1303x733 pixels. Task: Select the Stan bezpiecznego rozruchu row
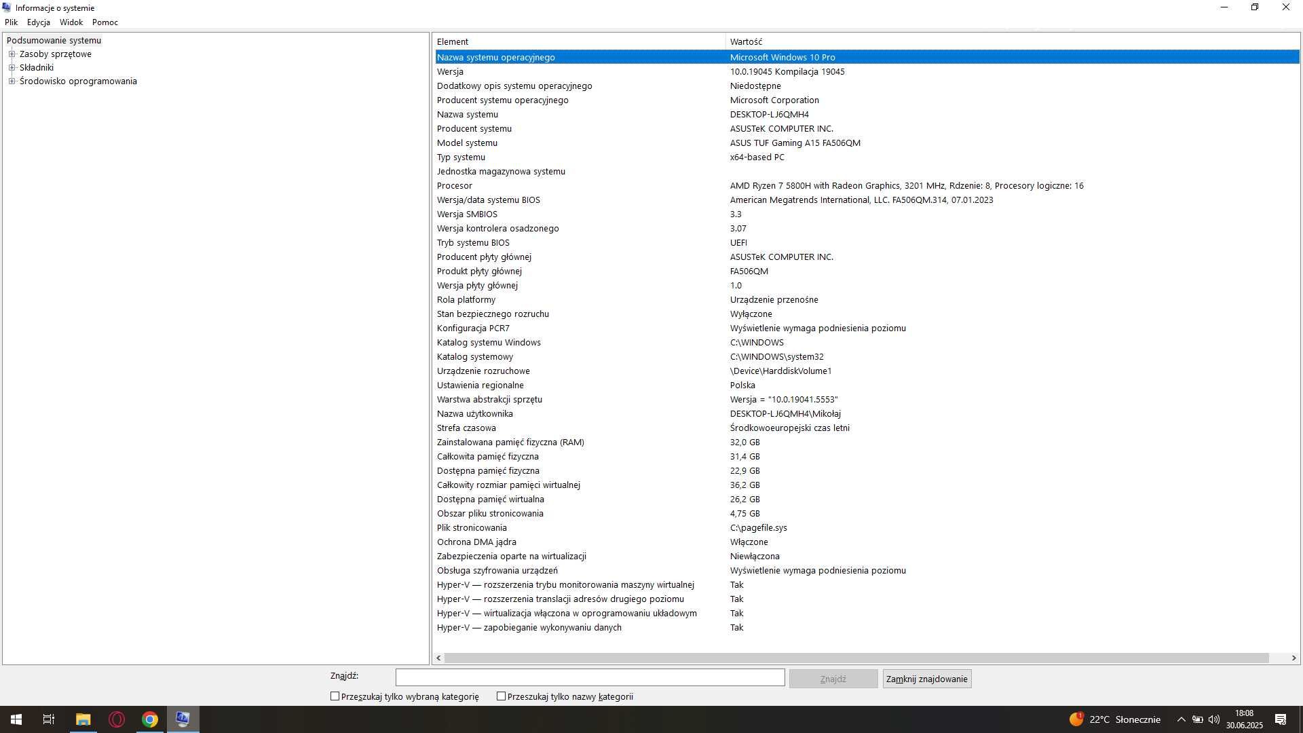click(x=867, y=314)
